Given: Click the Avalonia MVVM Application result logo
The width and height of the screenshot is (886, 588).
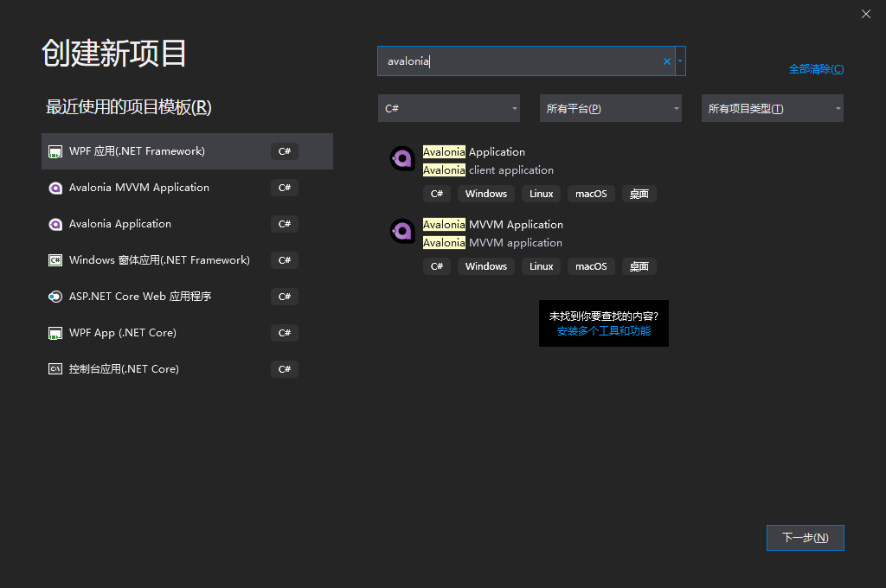Looking at the screenshot, I should click(402, 231).
